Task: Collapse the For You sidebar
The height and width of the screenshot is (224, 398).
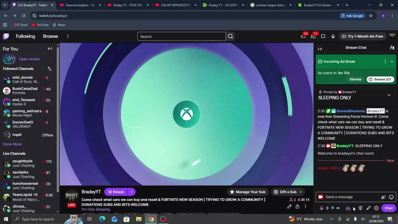Action: pos(50,49)
